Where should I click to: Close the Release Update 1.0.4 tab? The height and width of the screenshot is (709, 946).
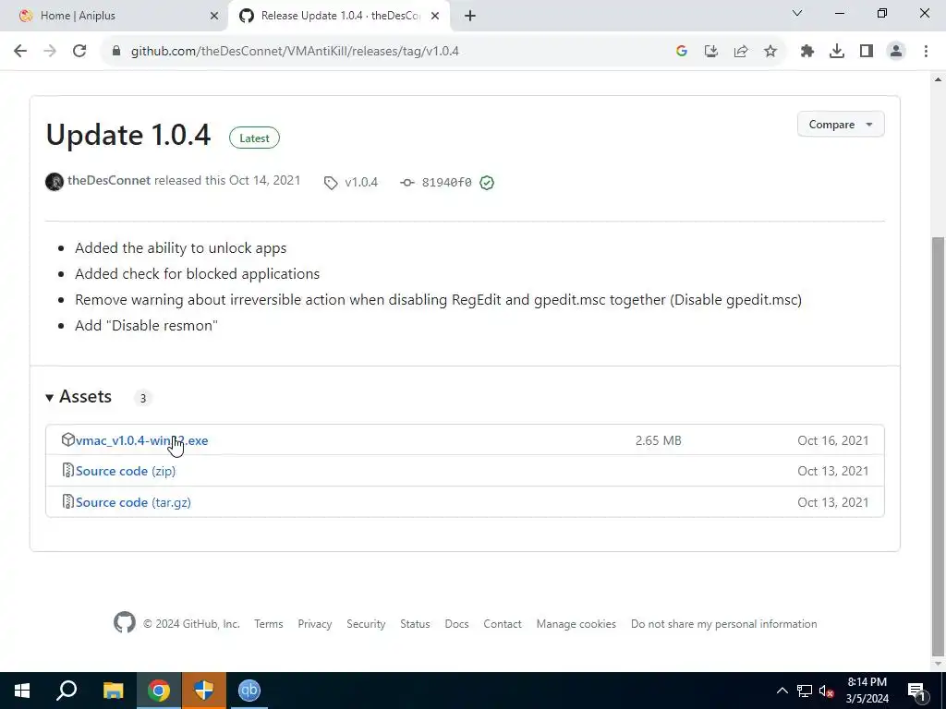point(435,16)
